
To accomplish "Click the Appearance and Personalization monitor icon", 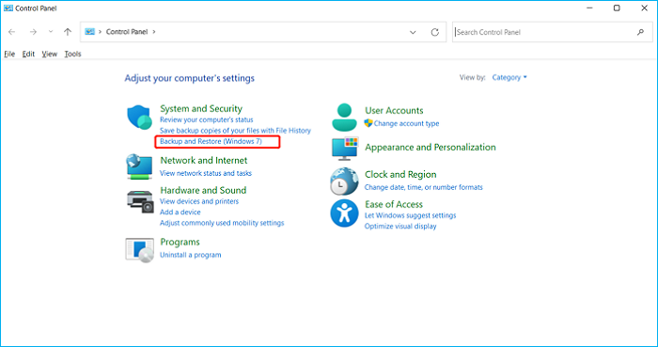I will (345, 149).
